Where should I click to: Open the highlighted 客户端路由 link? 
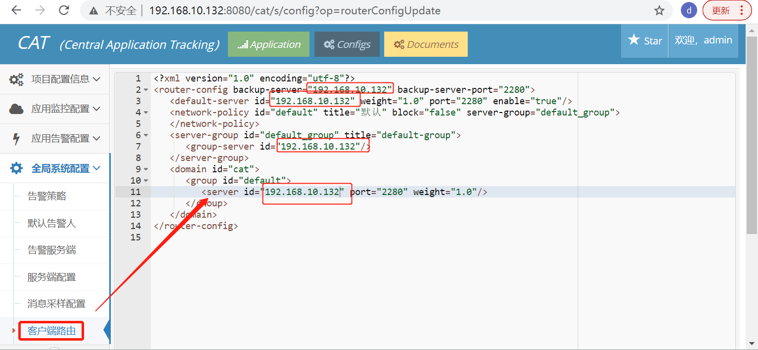(50, 331)
